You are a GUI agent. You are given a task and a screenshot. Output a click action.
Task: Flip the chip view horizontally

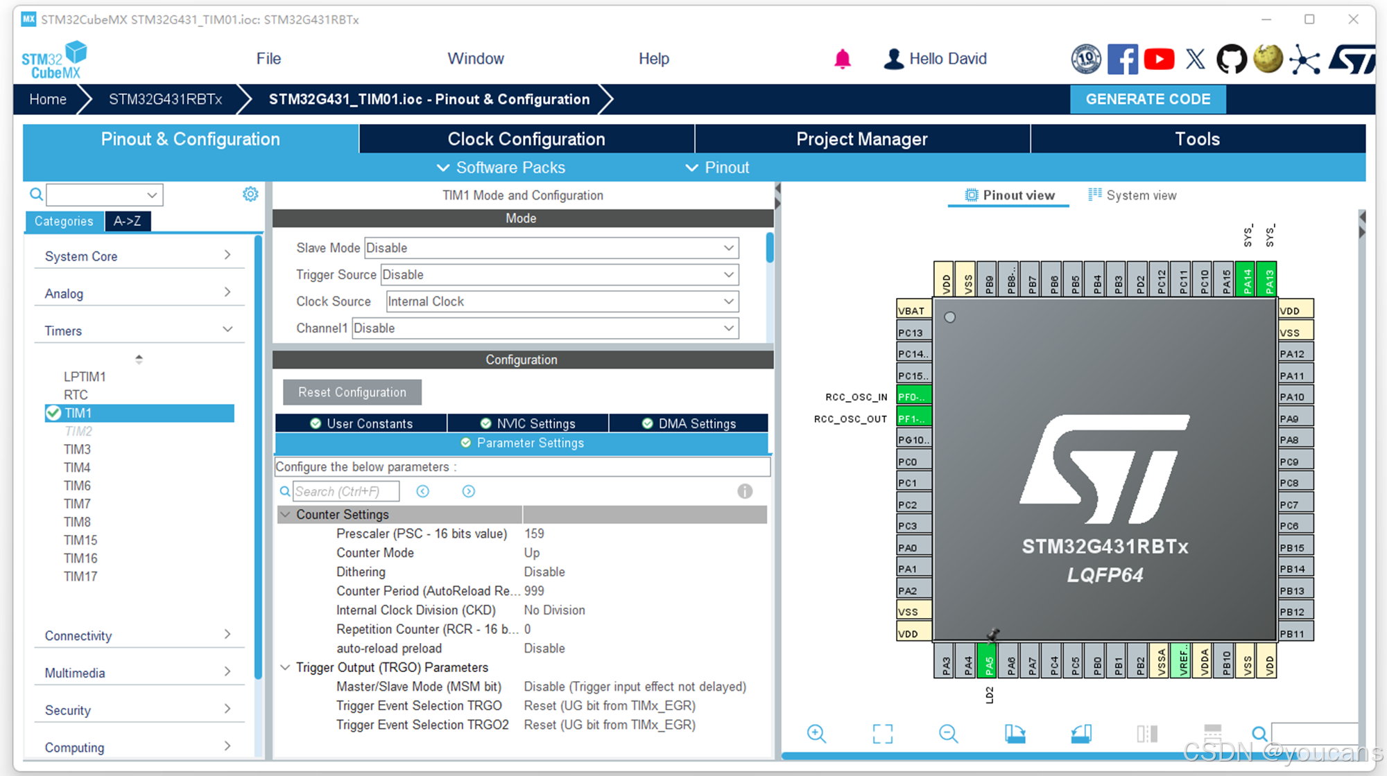tap(1147, 733)
